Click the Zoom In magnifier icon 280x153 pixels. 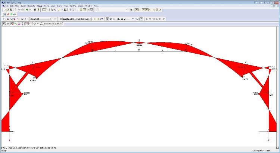52,10
